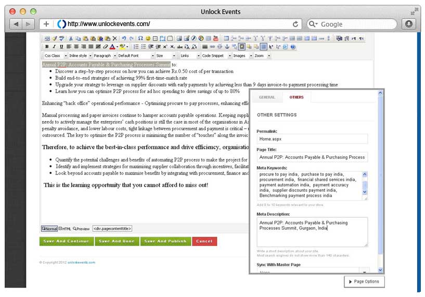Click the Permalink input field
Screen dimensions: 425x297
tap(312, 139)
